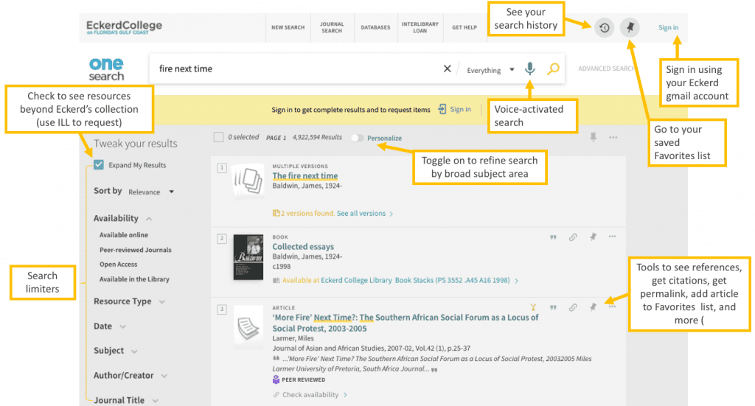
Task: Filter by Available online
Action: tap(124, 235)
